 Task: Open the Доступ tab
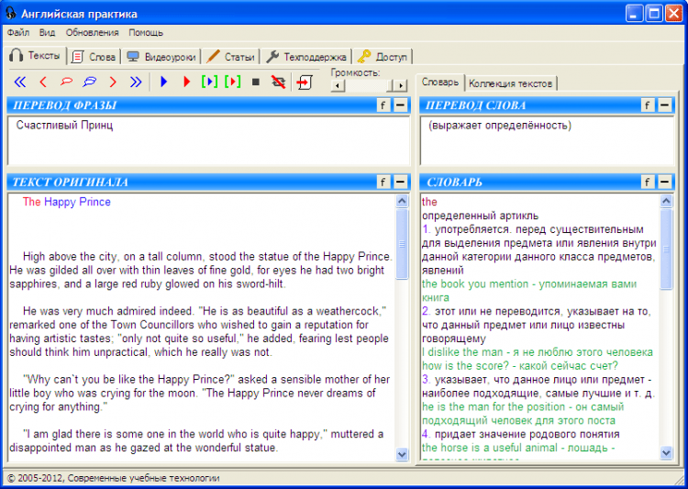click(383, 57)
